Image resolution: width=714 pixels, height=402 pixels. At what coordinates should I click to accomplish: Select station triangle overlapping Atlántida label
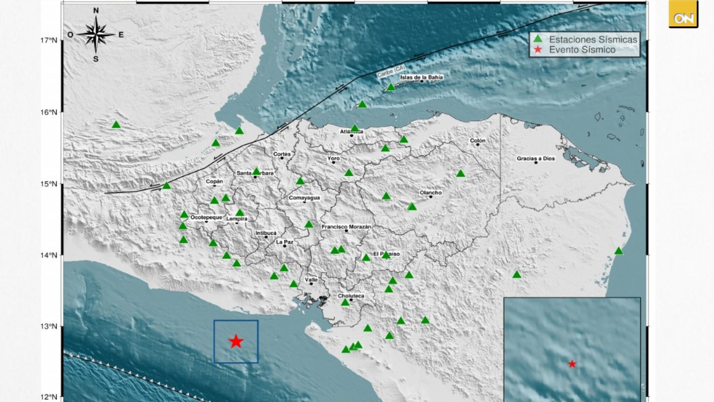click(x=355, y=128)
